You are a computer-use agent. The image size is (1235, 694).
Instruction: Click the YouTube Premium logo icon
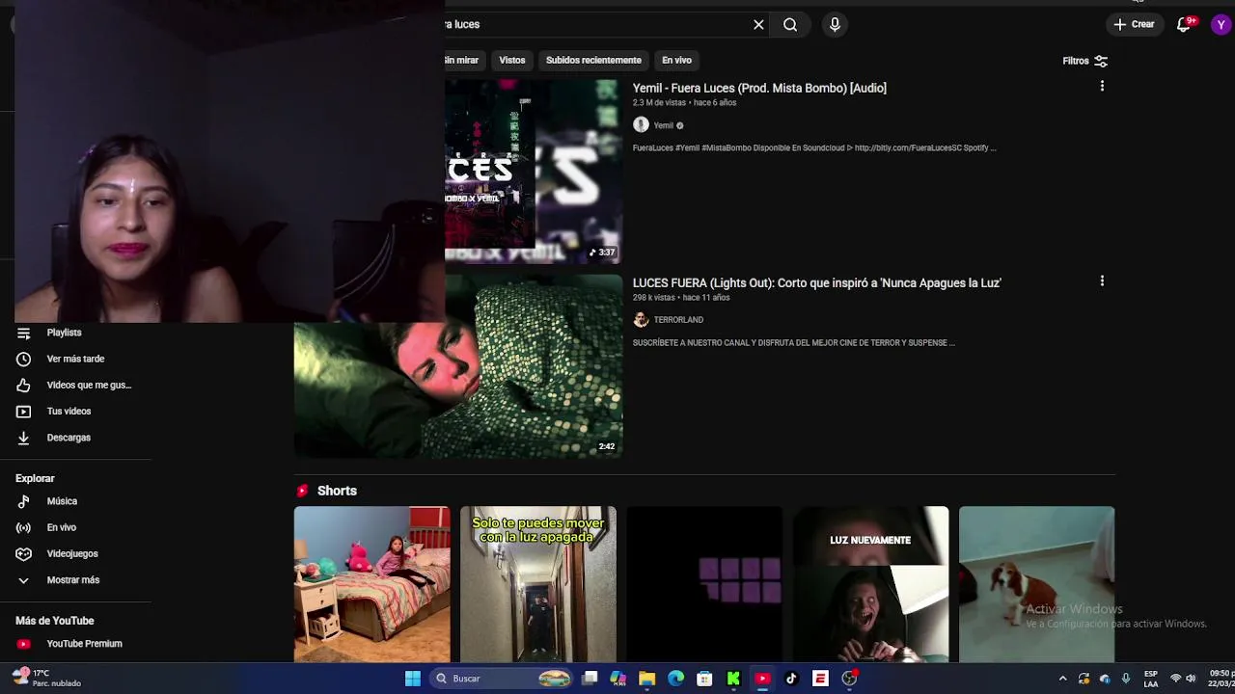pyautogui.click(x=24, y=644)
